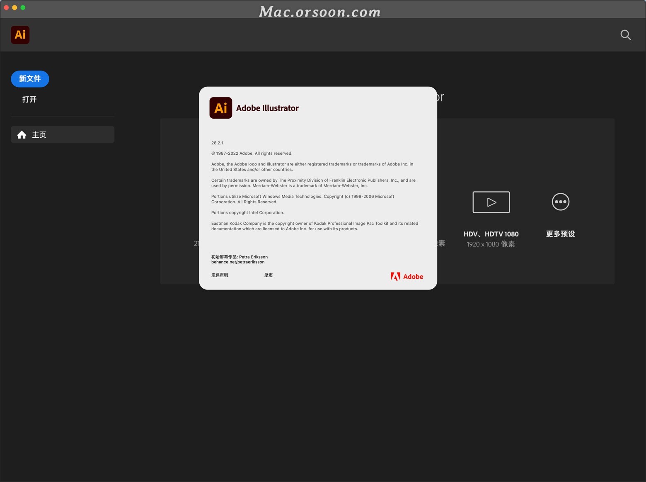Open the search magnifier
646x482 pixels.
(x=625, y=35)
